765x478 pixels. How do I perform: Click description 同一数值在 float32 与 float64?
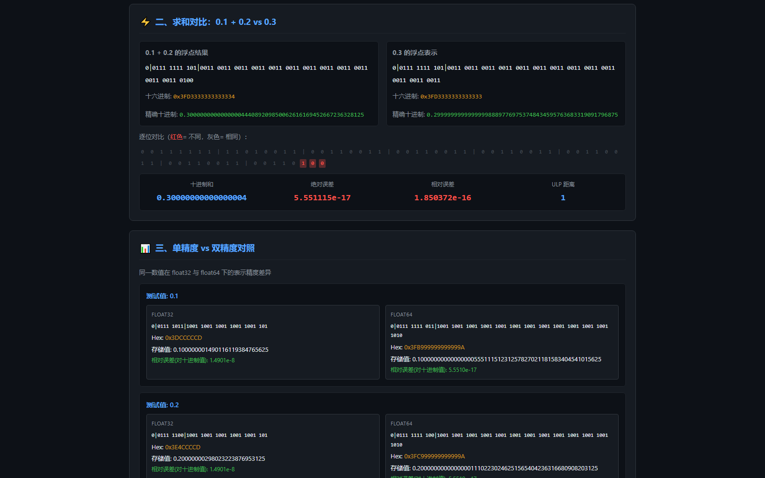(205, 272)
